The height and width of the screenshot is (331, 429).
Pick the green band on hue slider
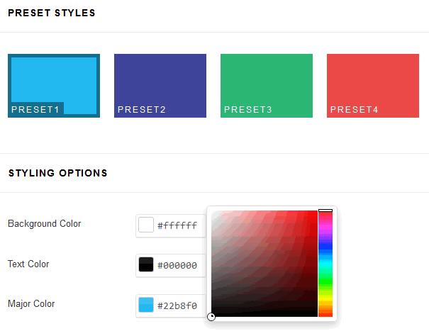point(325,281)
